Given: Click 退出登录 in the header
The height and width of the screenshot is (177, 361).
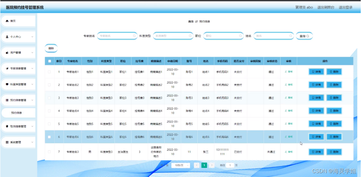Looking at the screenshot, I should coord(346,7).
